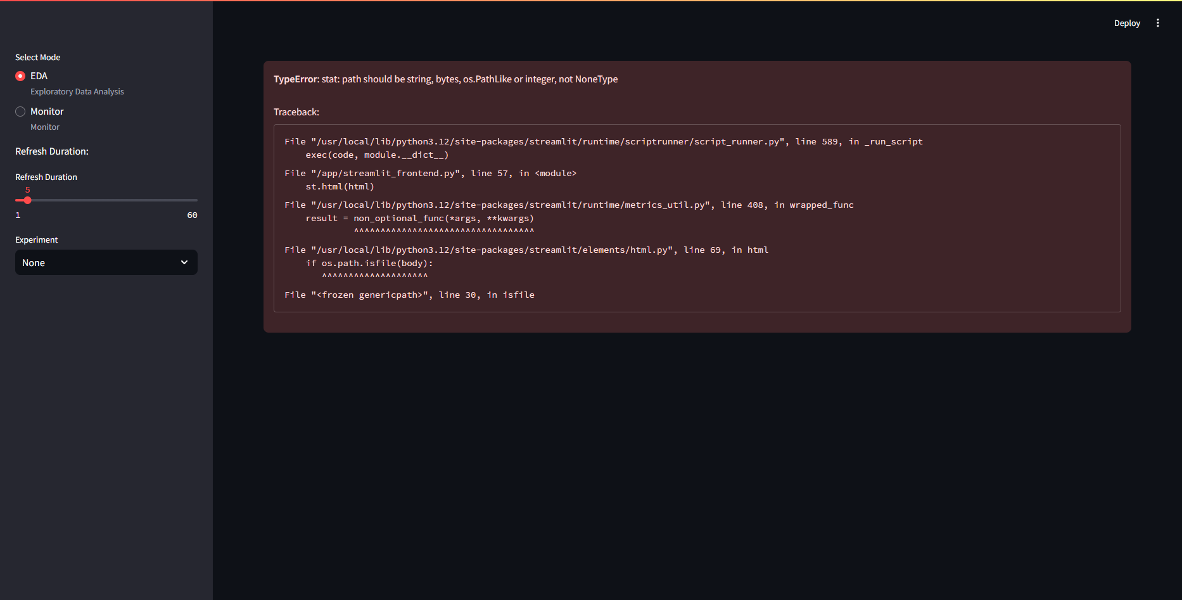Click the 'exec(code, module.__dict__)' line
1182x600 pixels.
pyautogui.click(x=377, y=155)
